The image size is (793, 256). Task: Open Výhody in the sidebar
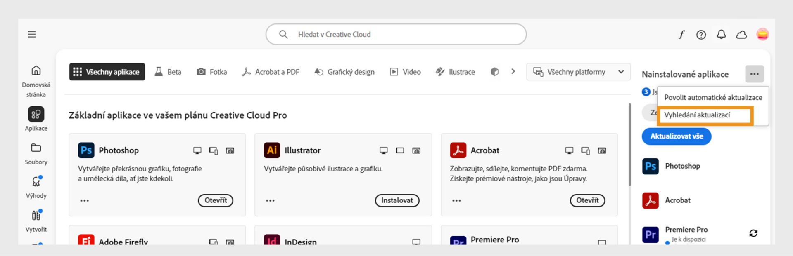point(36,187)
